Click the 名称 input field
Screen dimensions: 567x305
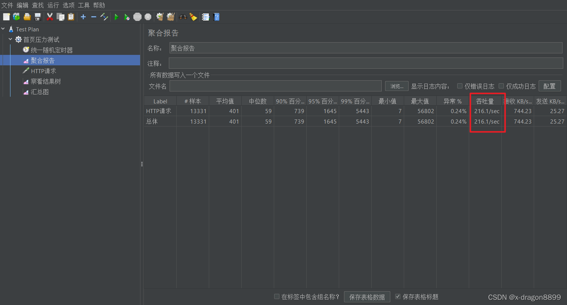pos(366,48)
